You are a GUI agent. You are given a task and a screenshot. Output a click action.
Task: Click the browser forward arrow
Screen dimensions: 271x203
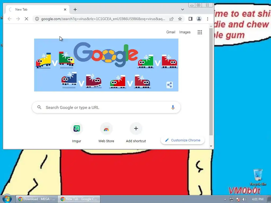(18, 19)
